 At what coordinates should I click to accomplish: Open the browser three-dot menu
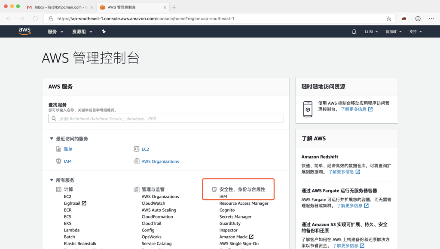[x=431, y=18]
